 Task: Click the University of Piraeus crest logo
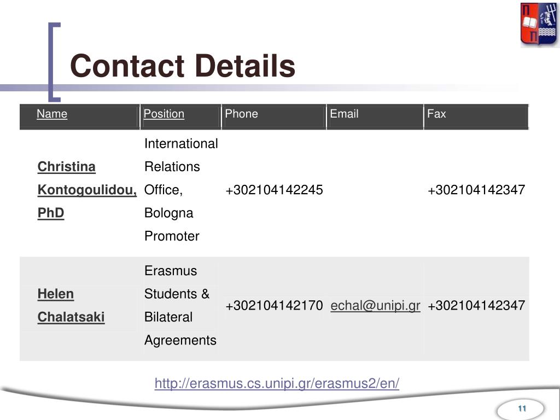538,25
